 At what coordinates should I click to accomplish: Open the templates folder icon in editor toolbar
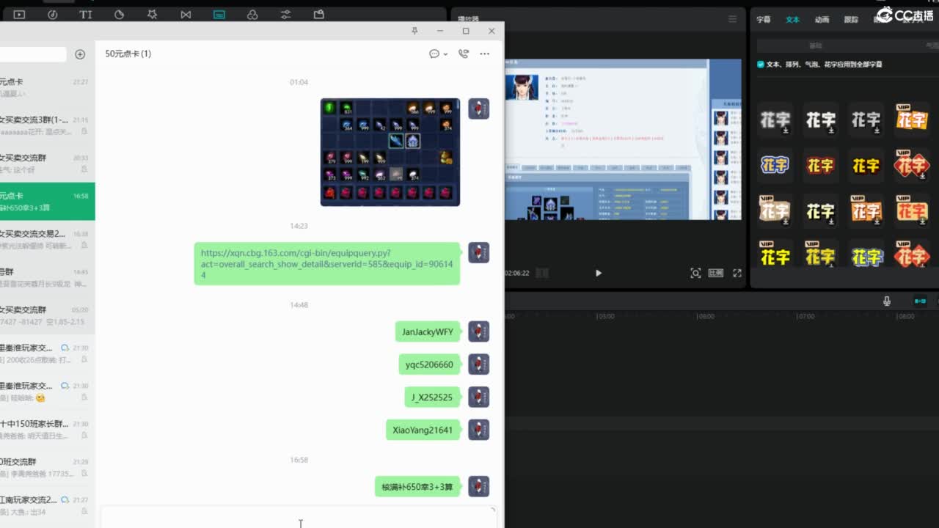318,14
